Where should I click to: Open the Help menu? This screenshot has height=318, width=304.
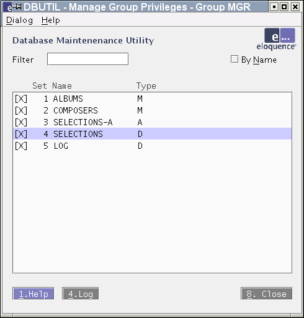click(x=51, y=20)
